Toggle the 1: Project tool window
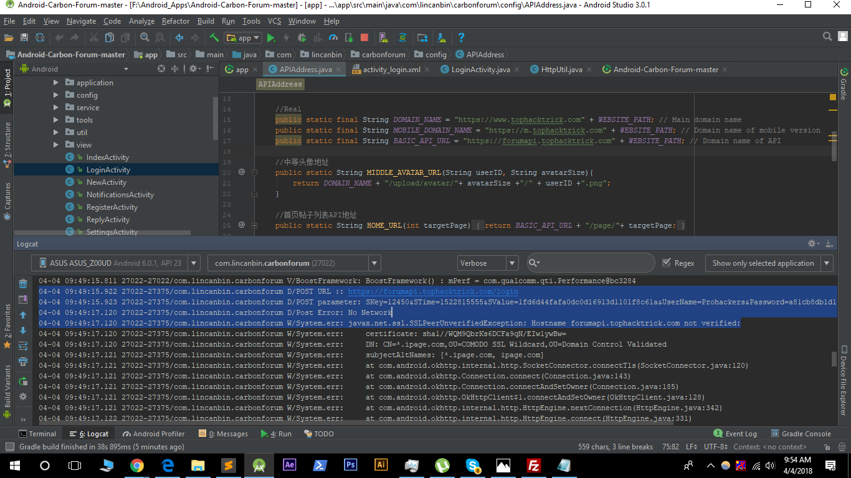This screenshot has height=478, width=851. [x=7, y=88]
